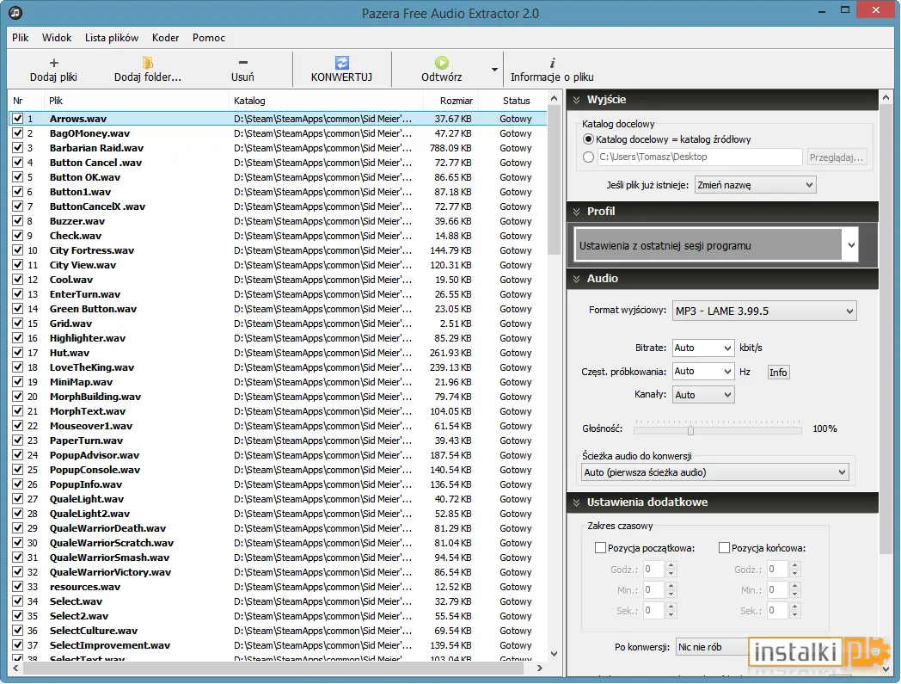
Task: Select the LoveTheKing.wav row
Action: coord(278,367)
